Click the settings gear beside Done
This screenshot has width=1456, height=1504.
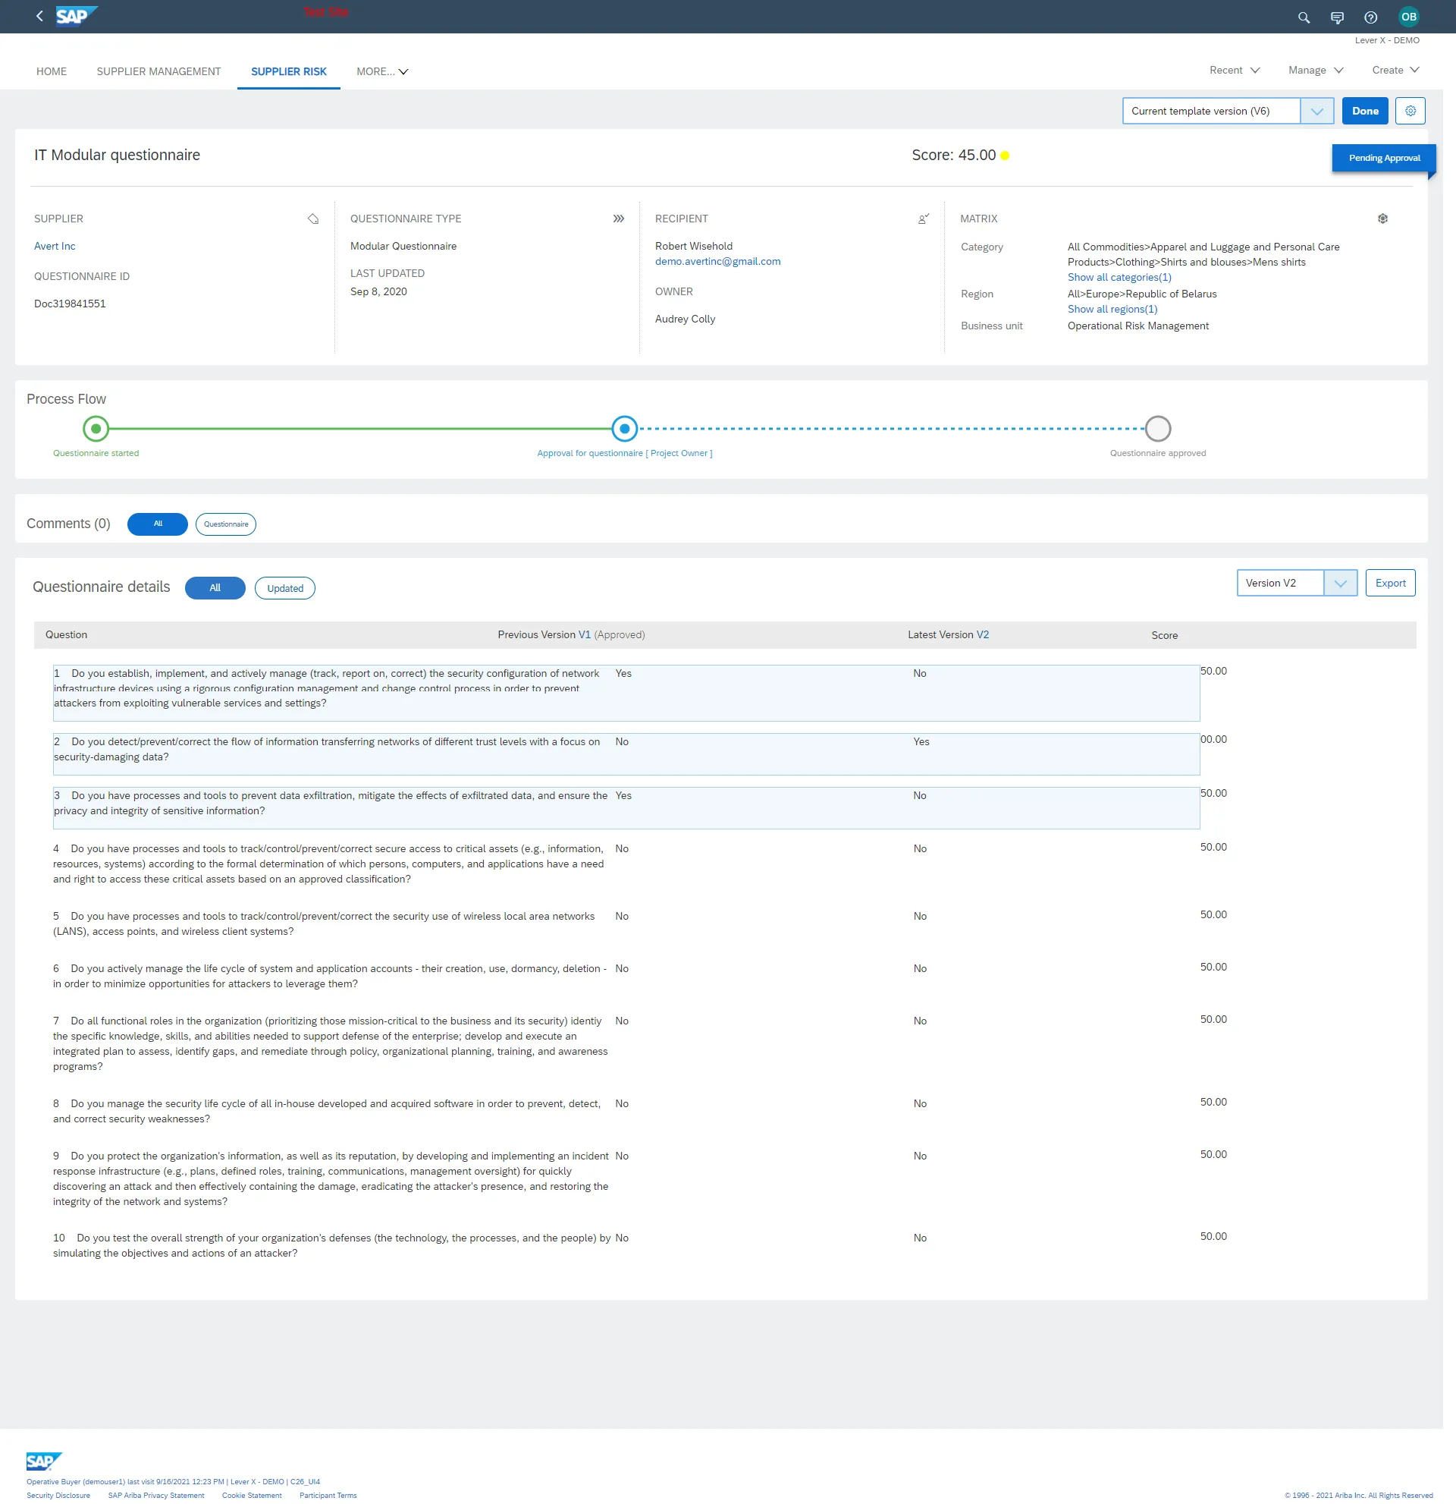point(1410,111)
